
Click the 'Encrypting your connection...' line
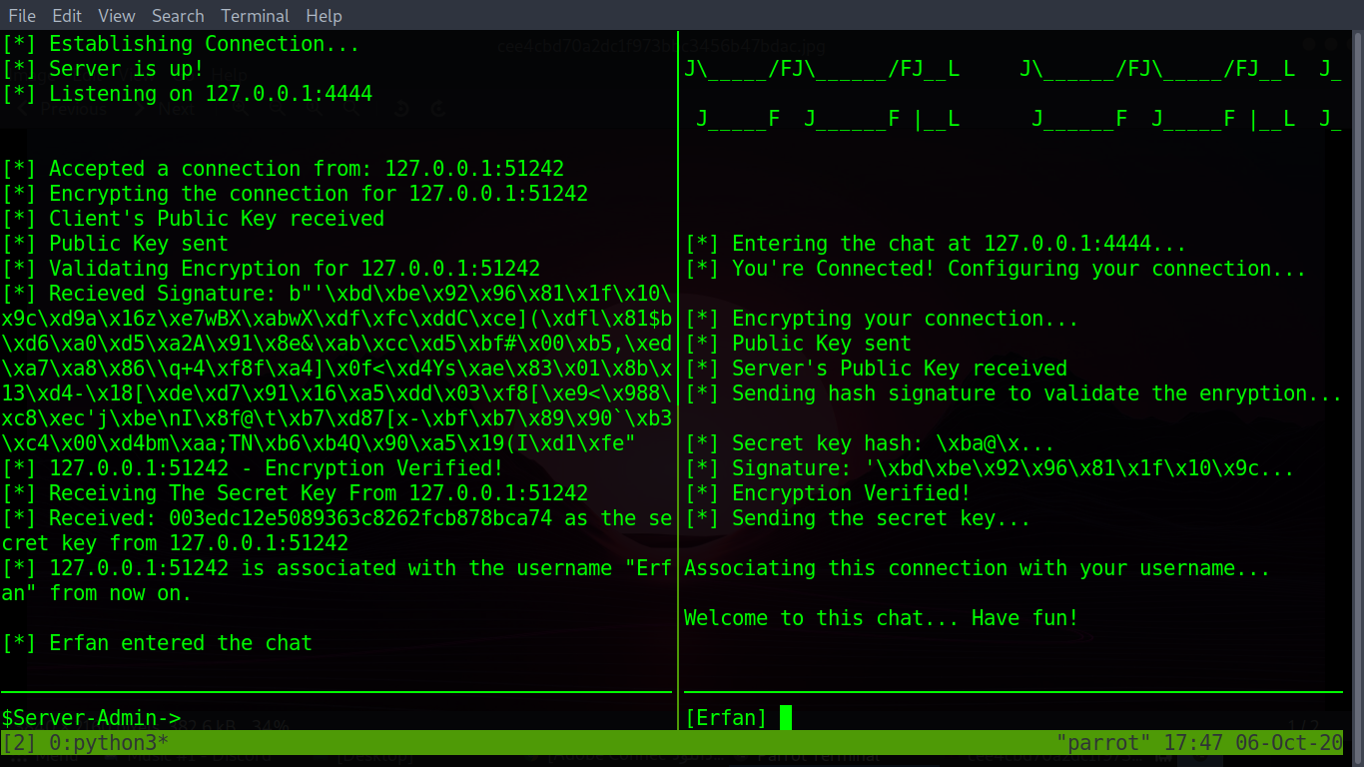click(x=882, y=319)
